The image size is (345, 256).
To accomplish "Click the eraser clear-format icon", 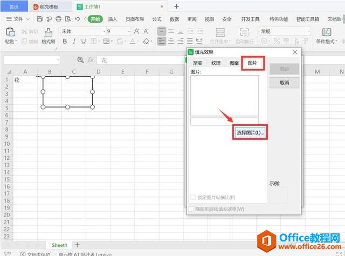I will 146,41.
